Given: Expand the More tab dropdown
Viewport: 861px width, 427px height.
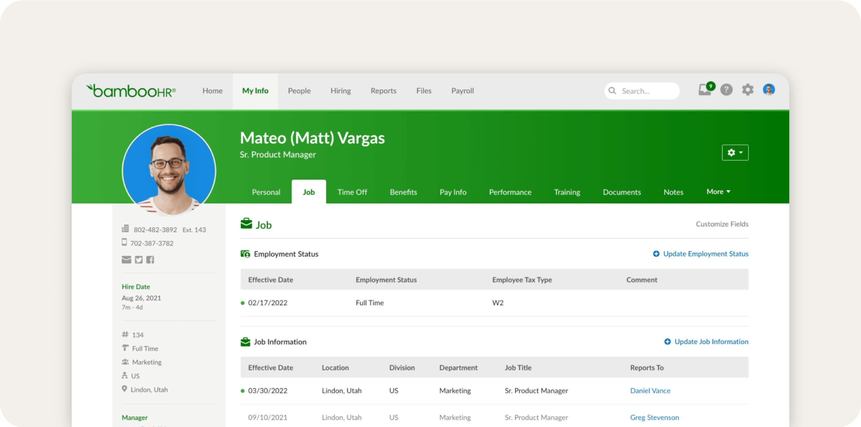Looking at the screenshot, I should click(718, 192).
